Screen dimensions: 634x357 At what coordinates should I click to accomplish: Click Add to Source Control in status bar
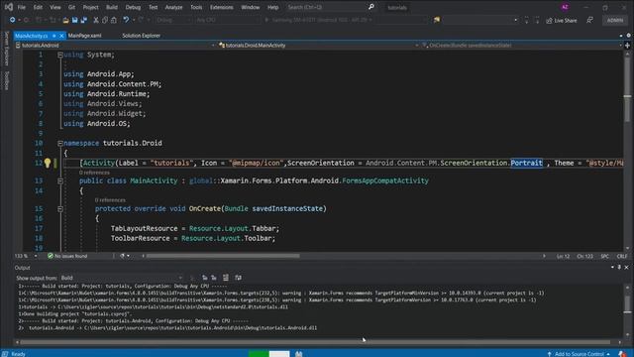pyautogui.click(x=579, y=354)
